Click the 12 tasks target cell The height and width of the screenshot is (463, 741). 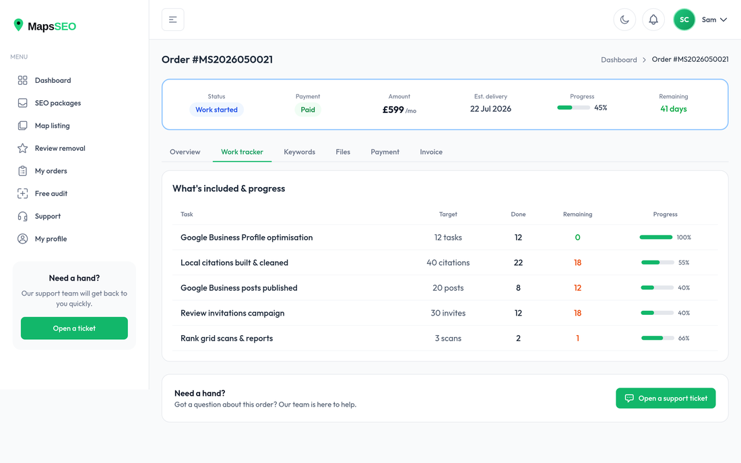[x=448, y=238]
